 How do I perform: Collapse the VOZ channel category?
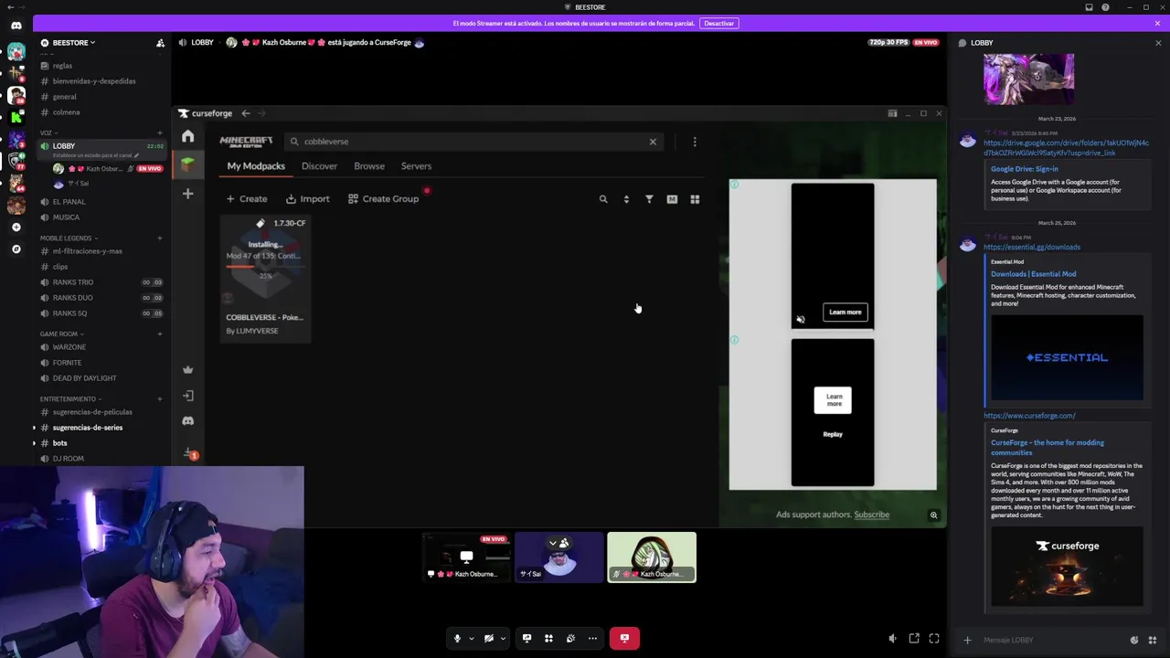point(47,133)
